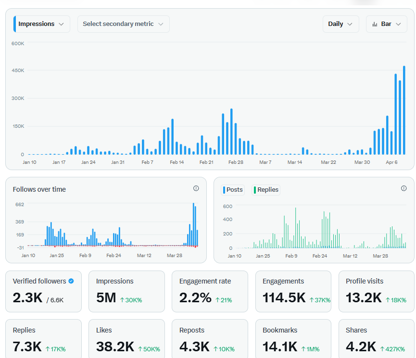Click the Jan 10 label on impressions axis
Screen dimensions: 416x358
(29, 162)
